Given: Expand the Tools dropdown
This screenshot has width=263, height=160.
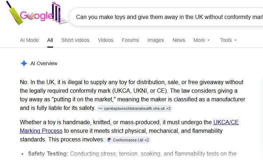Looking at the screenshot, I should point(228,40).
